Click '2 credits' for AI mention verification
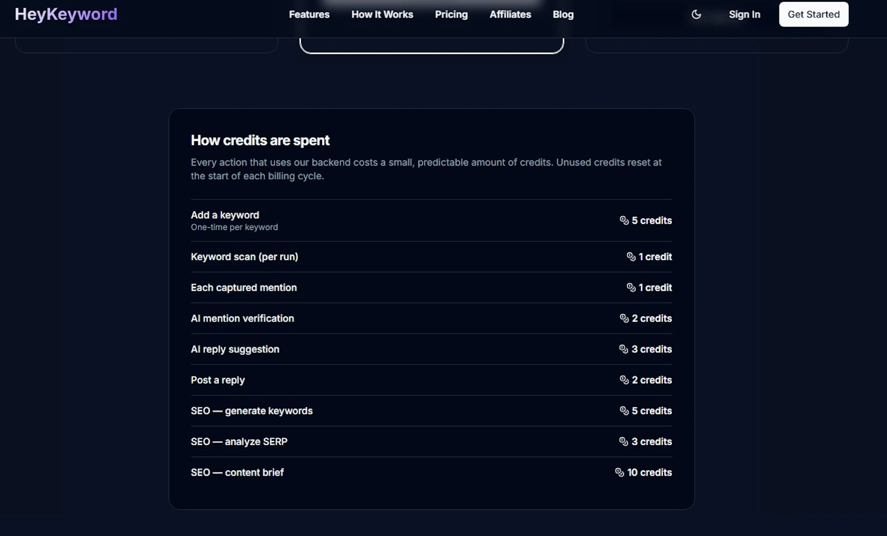 [652, 318]
